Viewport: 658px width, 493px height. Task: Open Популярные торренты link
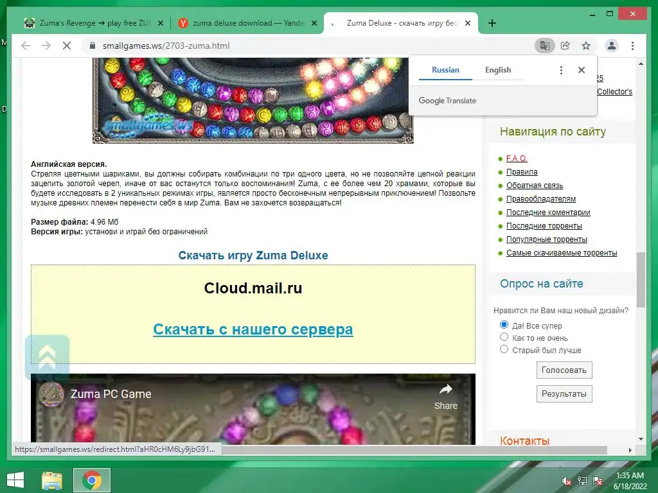pyautogui.click(x=546, y=239)
